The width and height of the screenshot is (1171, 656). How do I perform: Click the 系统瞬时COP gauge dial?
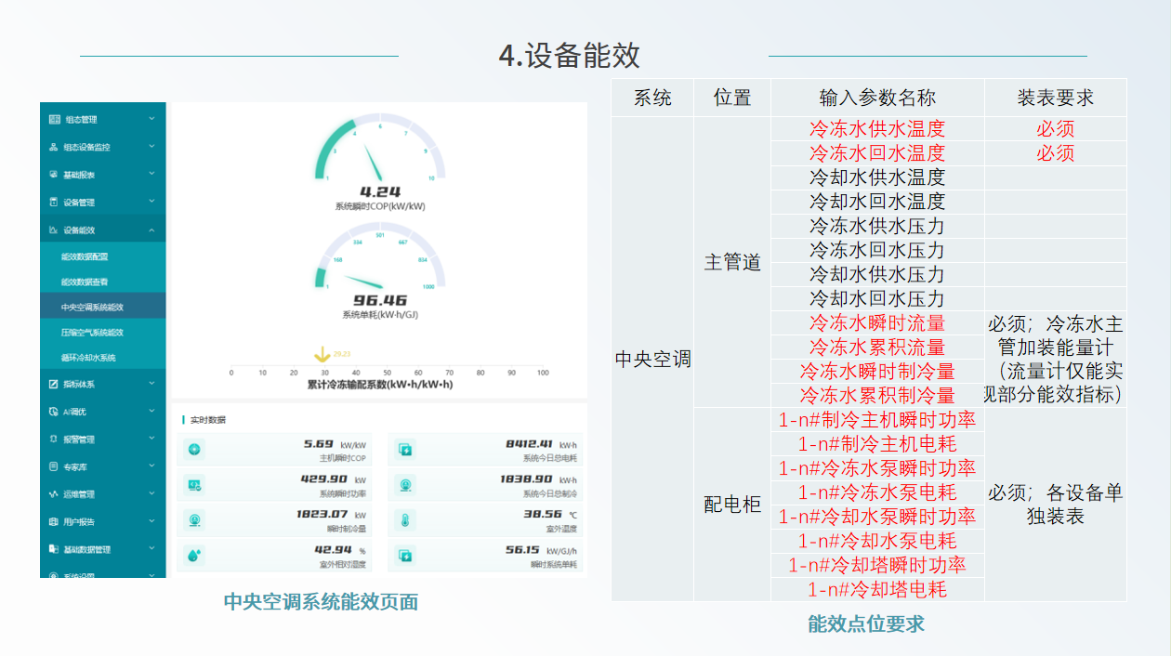click(x=379, y=153)
